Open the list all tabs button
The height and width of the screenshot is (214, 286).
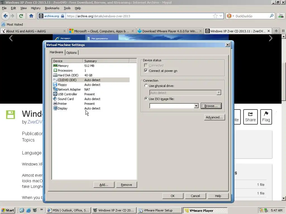click(283, 31)
